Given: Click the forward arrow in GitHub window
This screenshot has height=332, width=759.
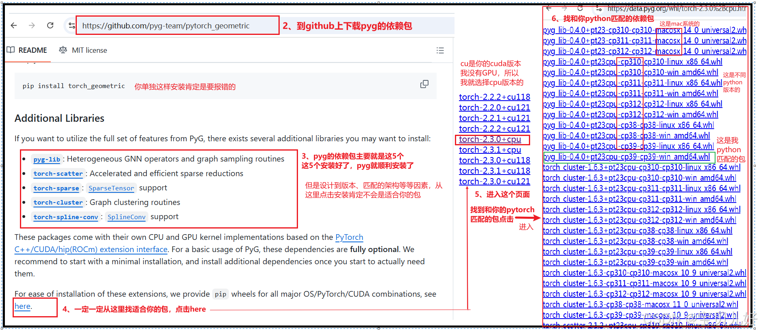Looking at the screenshot, I should click(32, 26).
